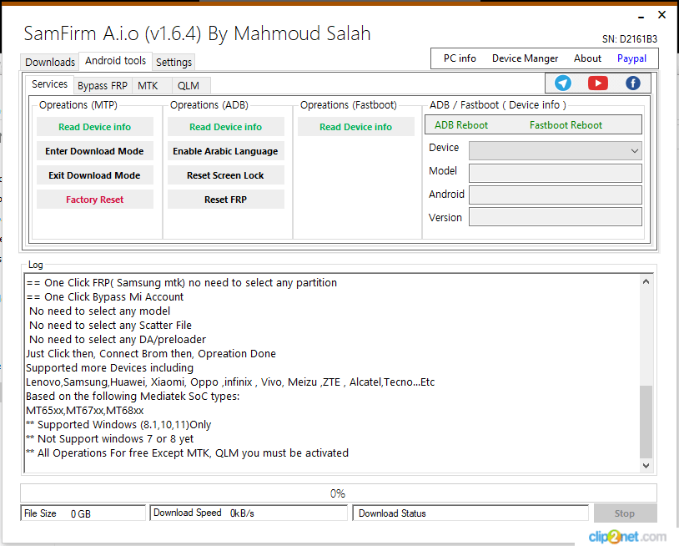
Task: Open the QLM tab
Action: click(x=188, y=85)
